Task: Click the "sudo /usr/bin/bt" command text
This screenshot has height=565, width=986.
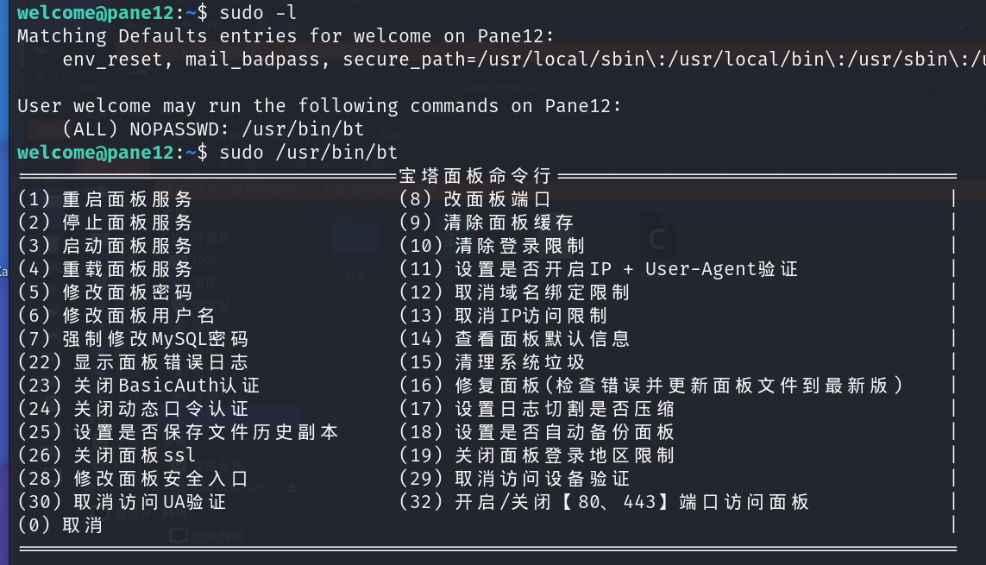Action: point(308,153)
